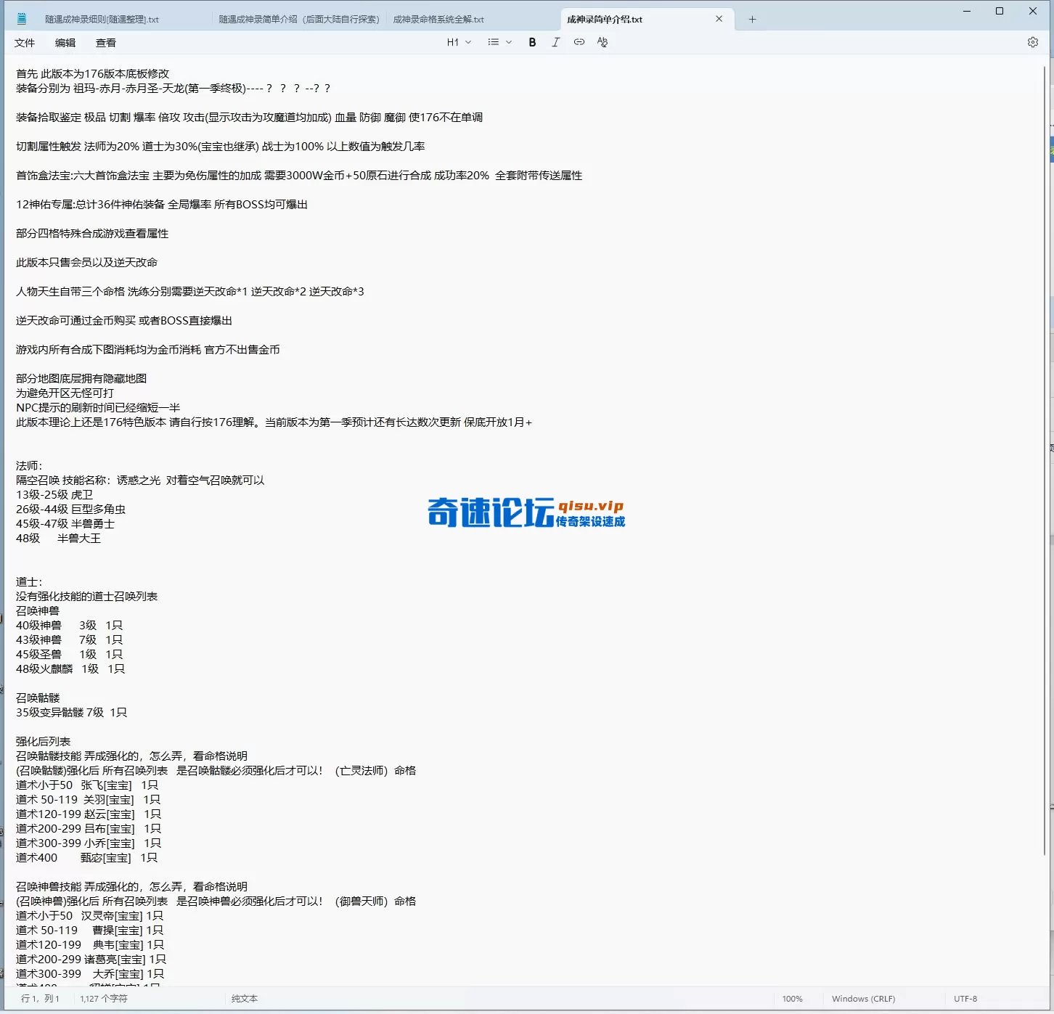Viewport: 1054px width, 1014px height.
Task: Toggle bold off for selected text
Action: pyautogui.click(x=532, y=42)
